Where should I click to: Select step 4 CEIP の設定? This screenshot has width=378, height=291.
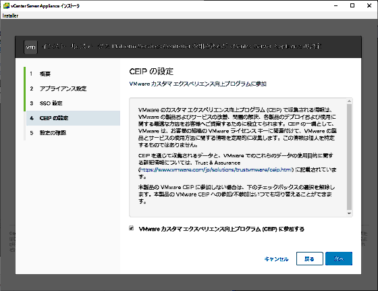click(73, 118)
